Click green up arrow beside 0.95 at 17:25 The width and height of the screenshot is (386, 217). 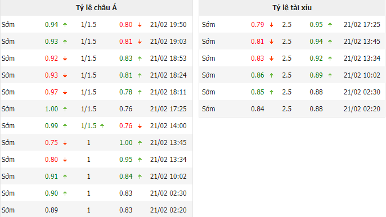tap(330, 25)
